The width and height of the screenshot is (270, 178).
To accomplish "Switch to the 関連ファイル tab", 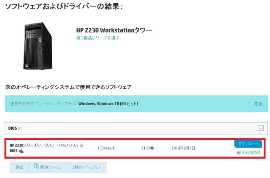I will pyautogui.click(x=48, y=167).
